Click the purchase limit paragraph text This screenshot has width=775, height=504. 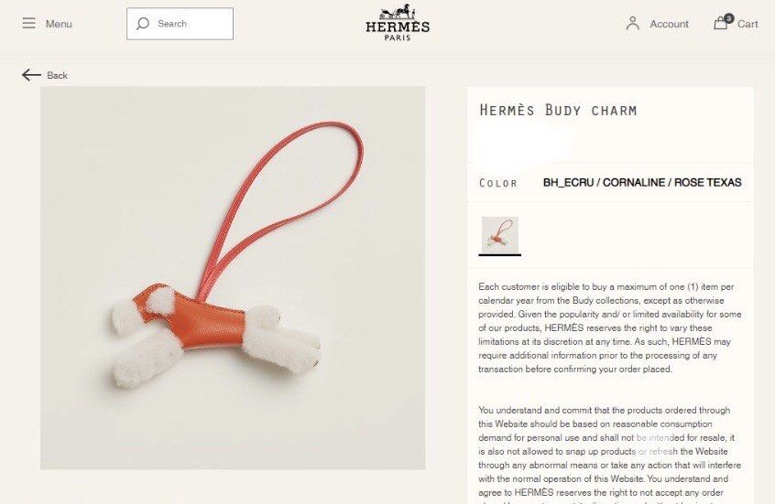tap(610, 327)
